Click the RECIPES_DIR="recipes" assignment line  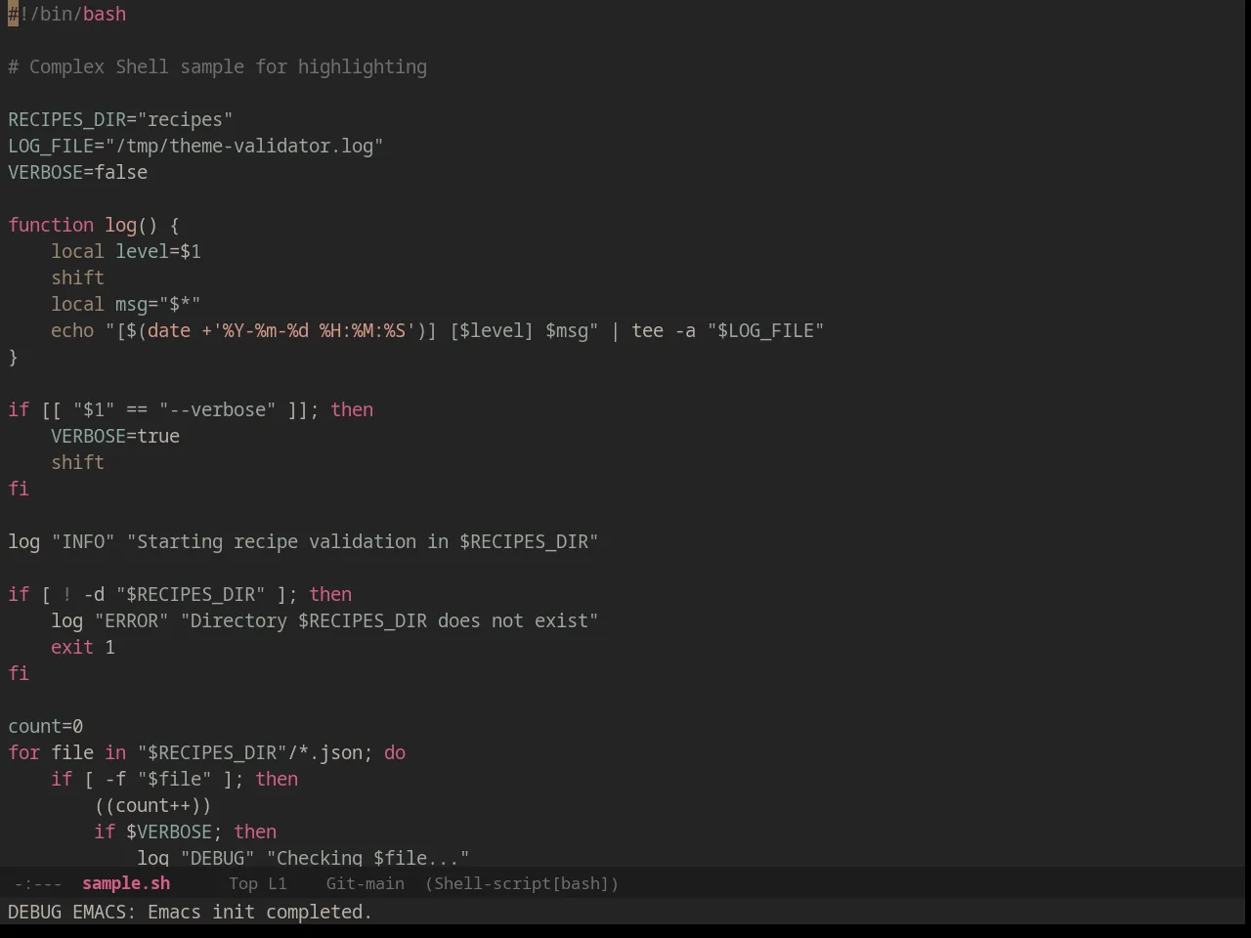[120, 119]
